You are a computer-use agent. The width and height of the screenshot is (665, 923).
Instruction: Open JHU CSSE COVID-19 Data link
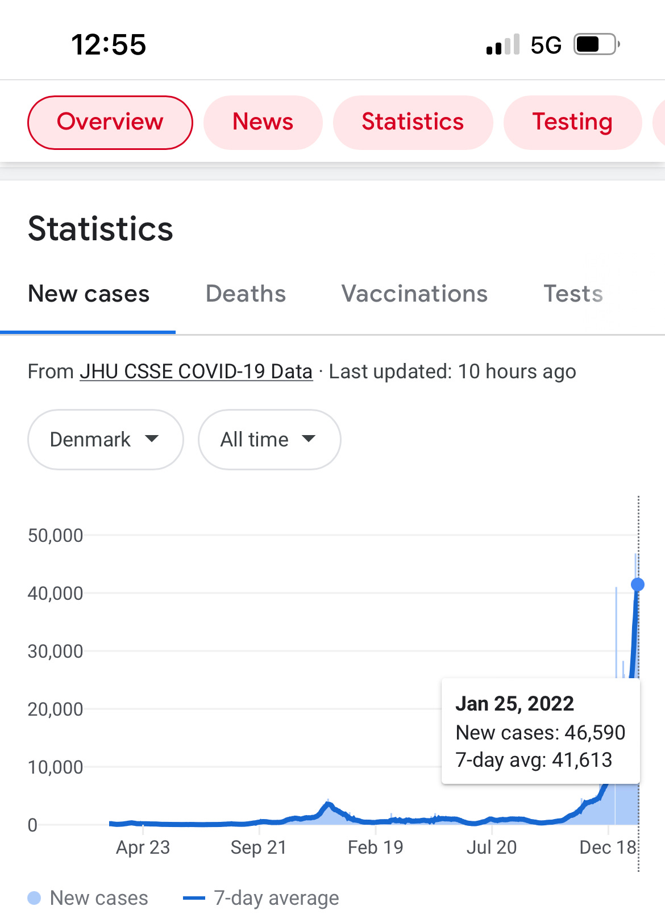[196, 371]
